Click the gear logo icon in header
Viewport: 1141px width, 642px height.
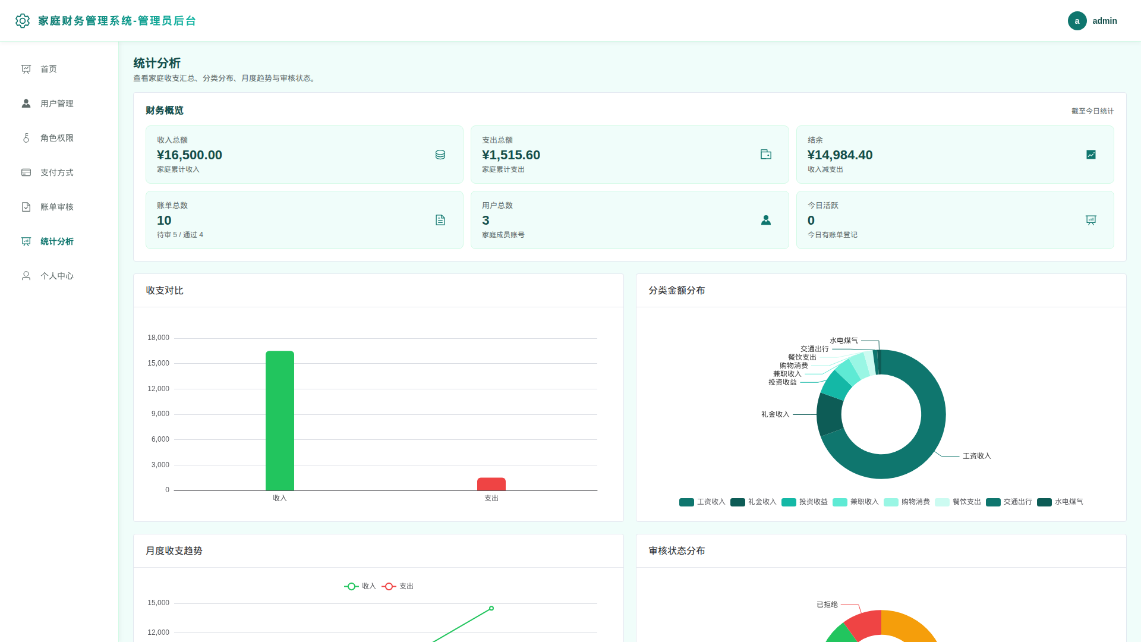coord(23,21)
